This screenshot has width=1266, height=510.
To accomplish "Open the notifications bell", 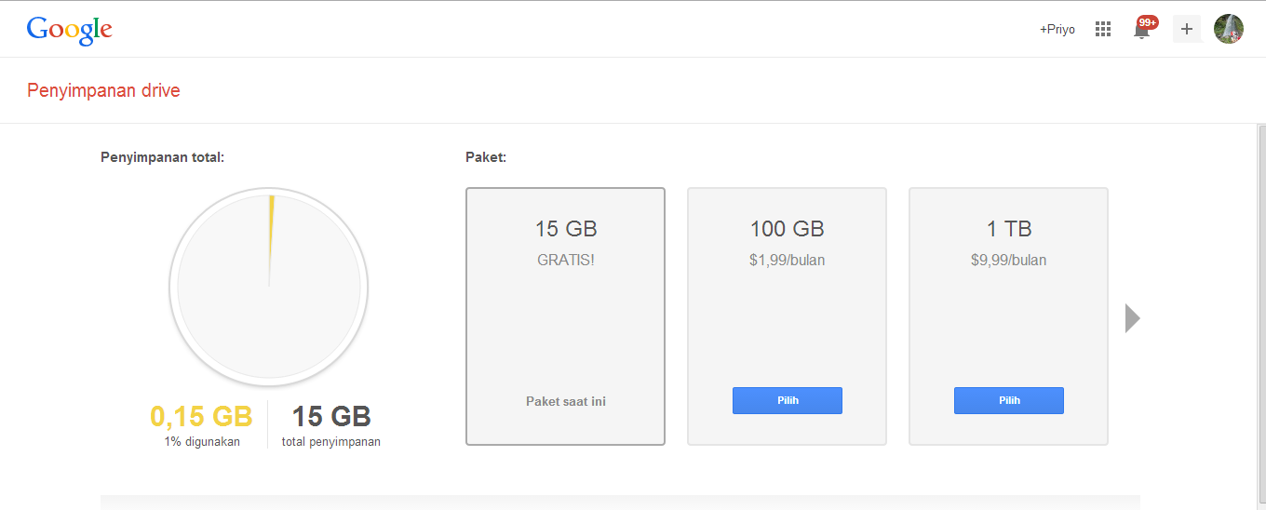I will point(1140,31).
